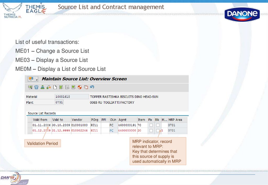Select the row marker of the red source record
The width and height of the screenshot is (268, 185).
tap(29, 130)
